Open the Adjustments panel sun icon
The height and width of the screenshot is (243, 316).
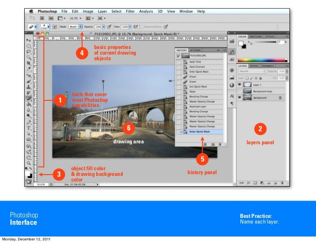tap(232, 70)
